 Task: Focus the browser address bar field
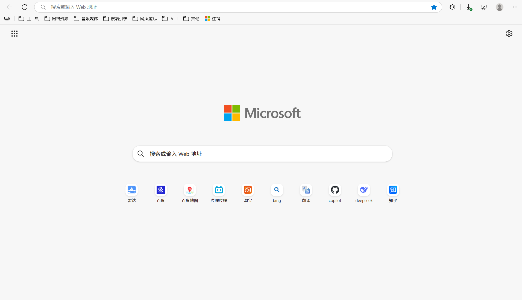click(238, 7)
